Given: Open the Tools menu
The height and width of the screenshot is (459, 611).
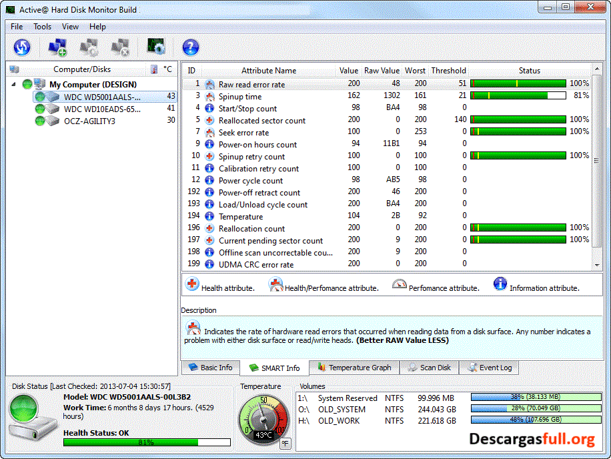Looking at the screenshot, I should click(x=42, y=26).
